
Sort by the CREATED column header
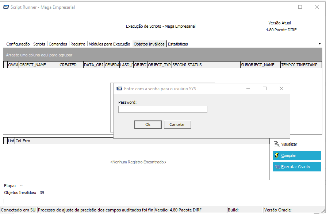coord(71,65)
